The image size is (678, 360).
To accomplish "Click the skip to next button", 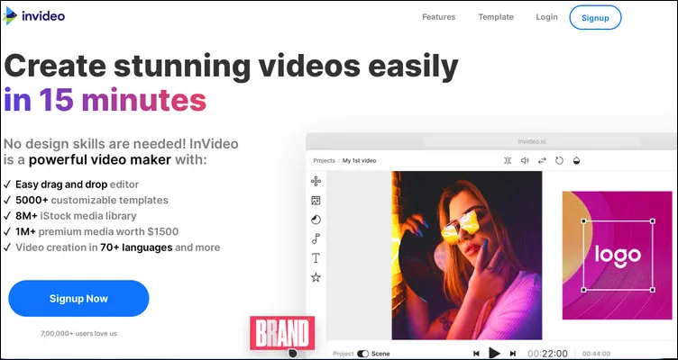I will tap(513, 354).
